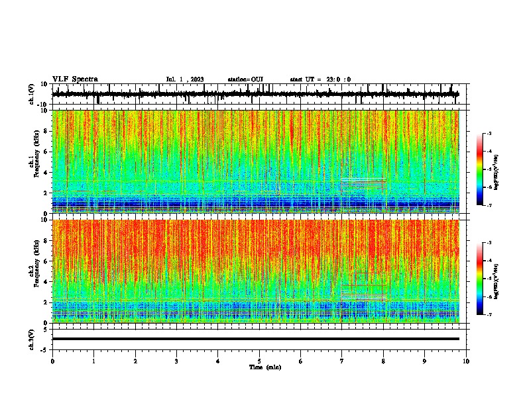Click the "start UT = 23:0:0" header text
The image size is (525, 405).
pos(320,79)
